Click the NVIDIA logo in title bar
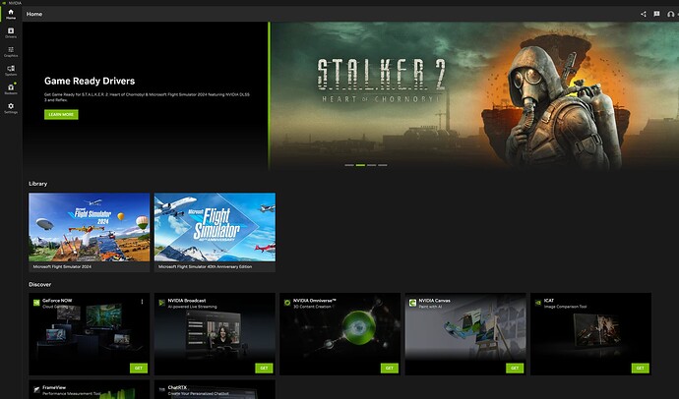 pyautogui.click(x=4, y=3)
